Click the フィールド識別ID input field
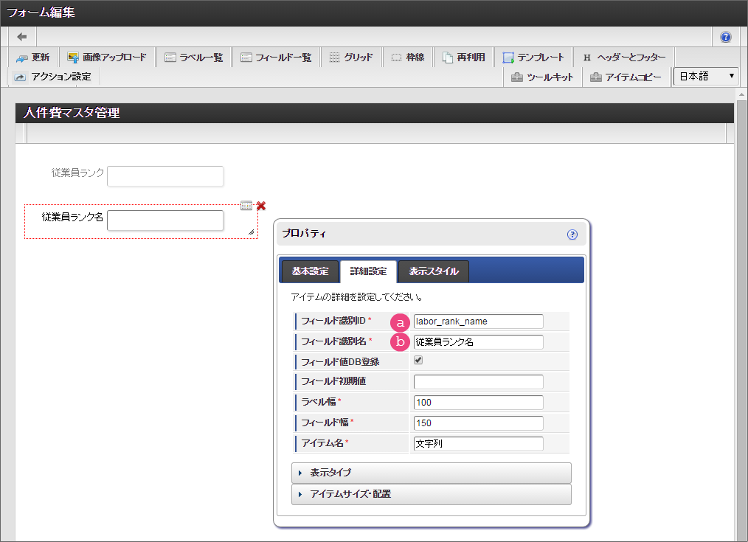This screenshot has width=748, height=542. [478, 322]
